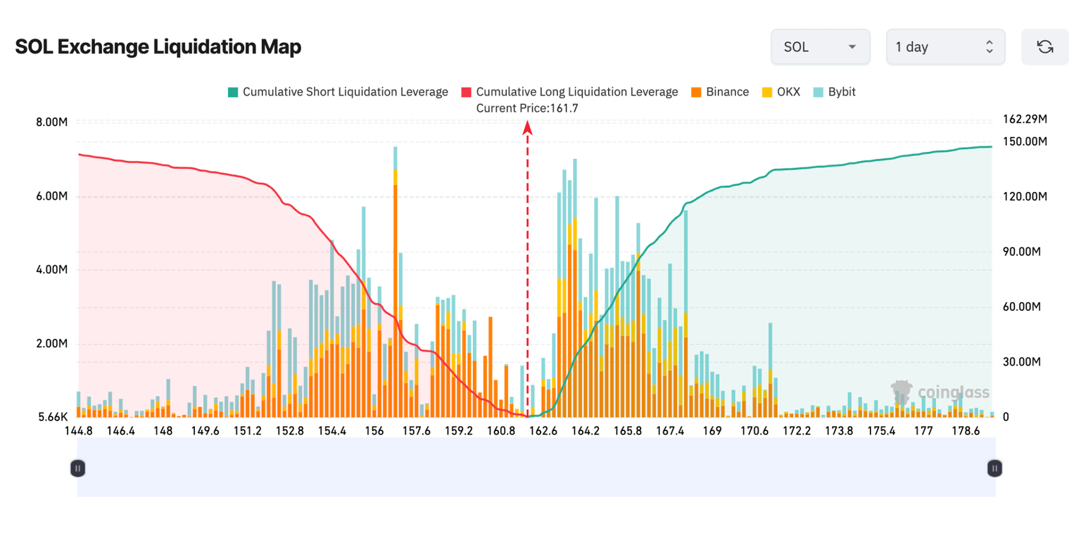Click the right handle of the range slider
The image size is (1081, 540).
tap(994, 468)
